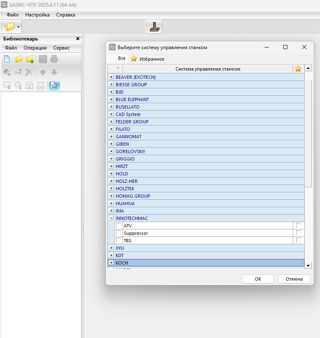Click the insert fragment rectangle-with-arrow icon

click(7, 85)
